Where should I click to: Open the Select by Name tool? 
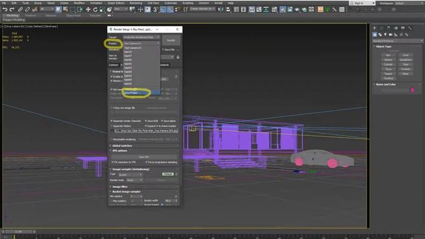coord(65,9)
